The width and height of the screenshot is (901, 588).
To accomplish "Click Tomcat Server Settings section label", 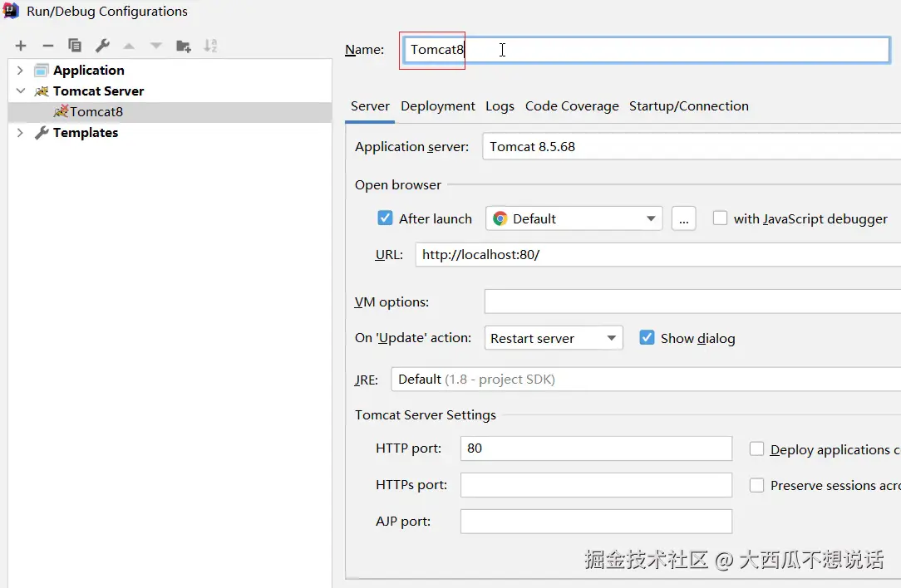I will click(426, 415).
